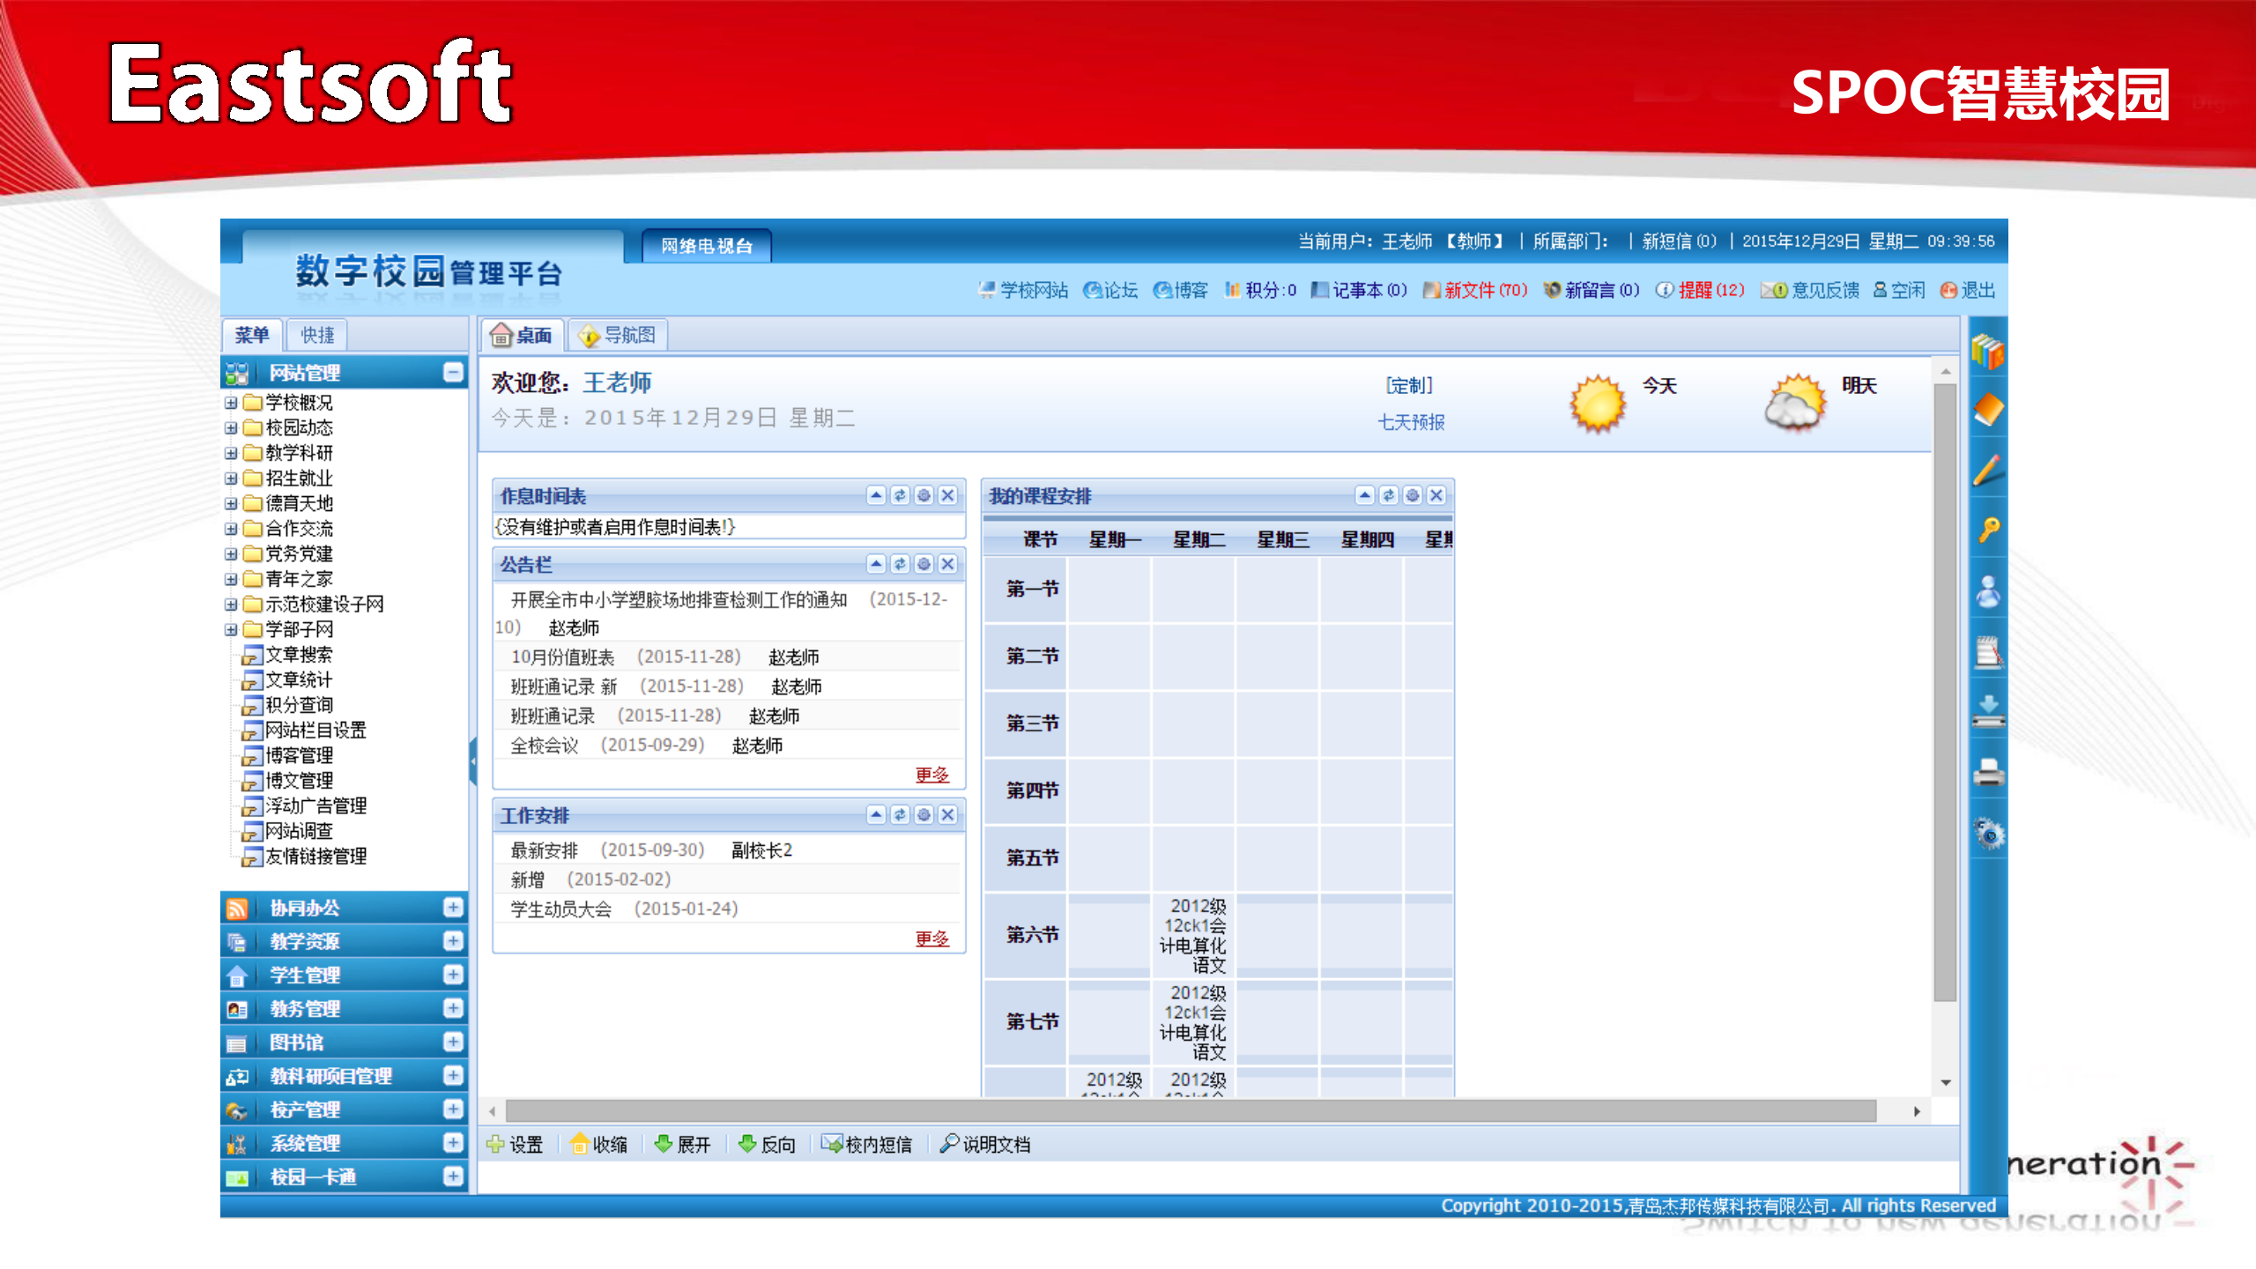Open 意见反馈 feedback

pyautogui.click(x=1817, y=290)
